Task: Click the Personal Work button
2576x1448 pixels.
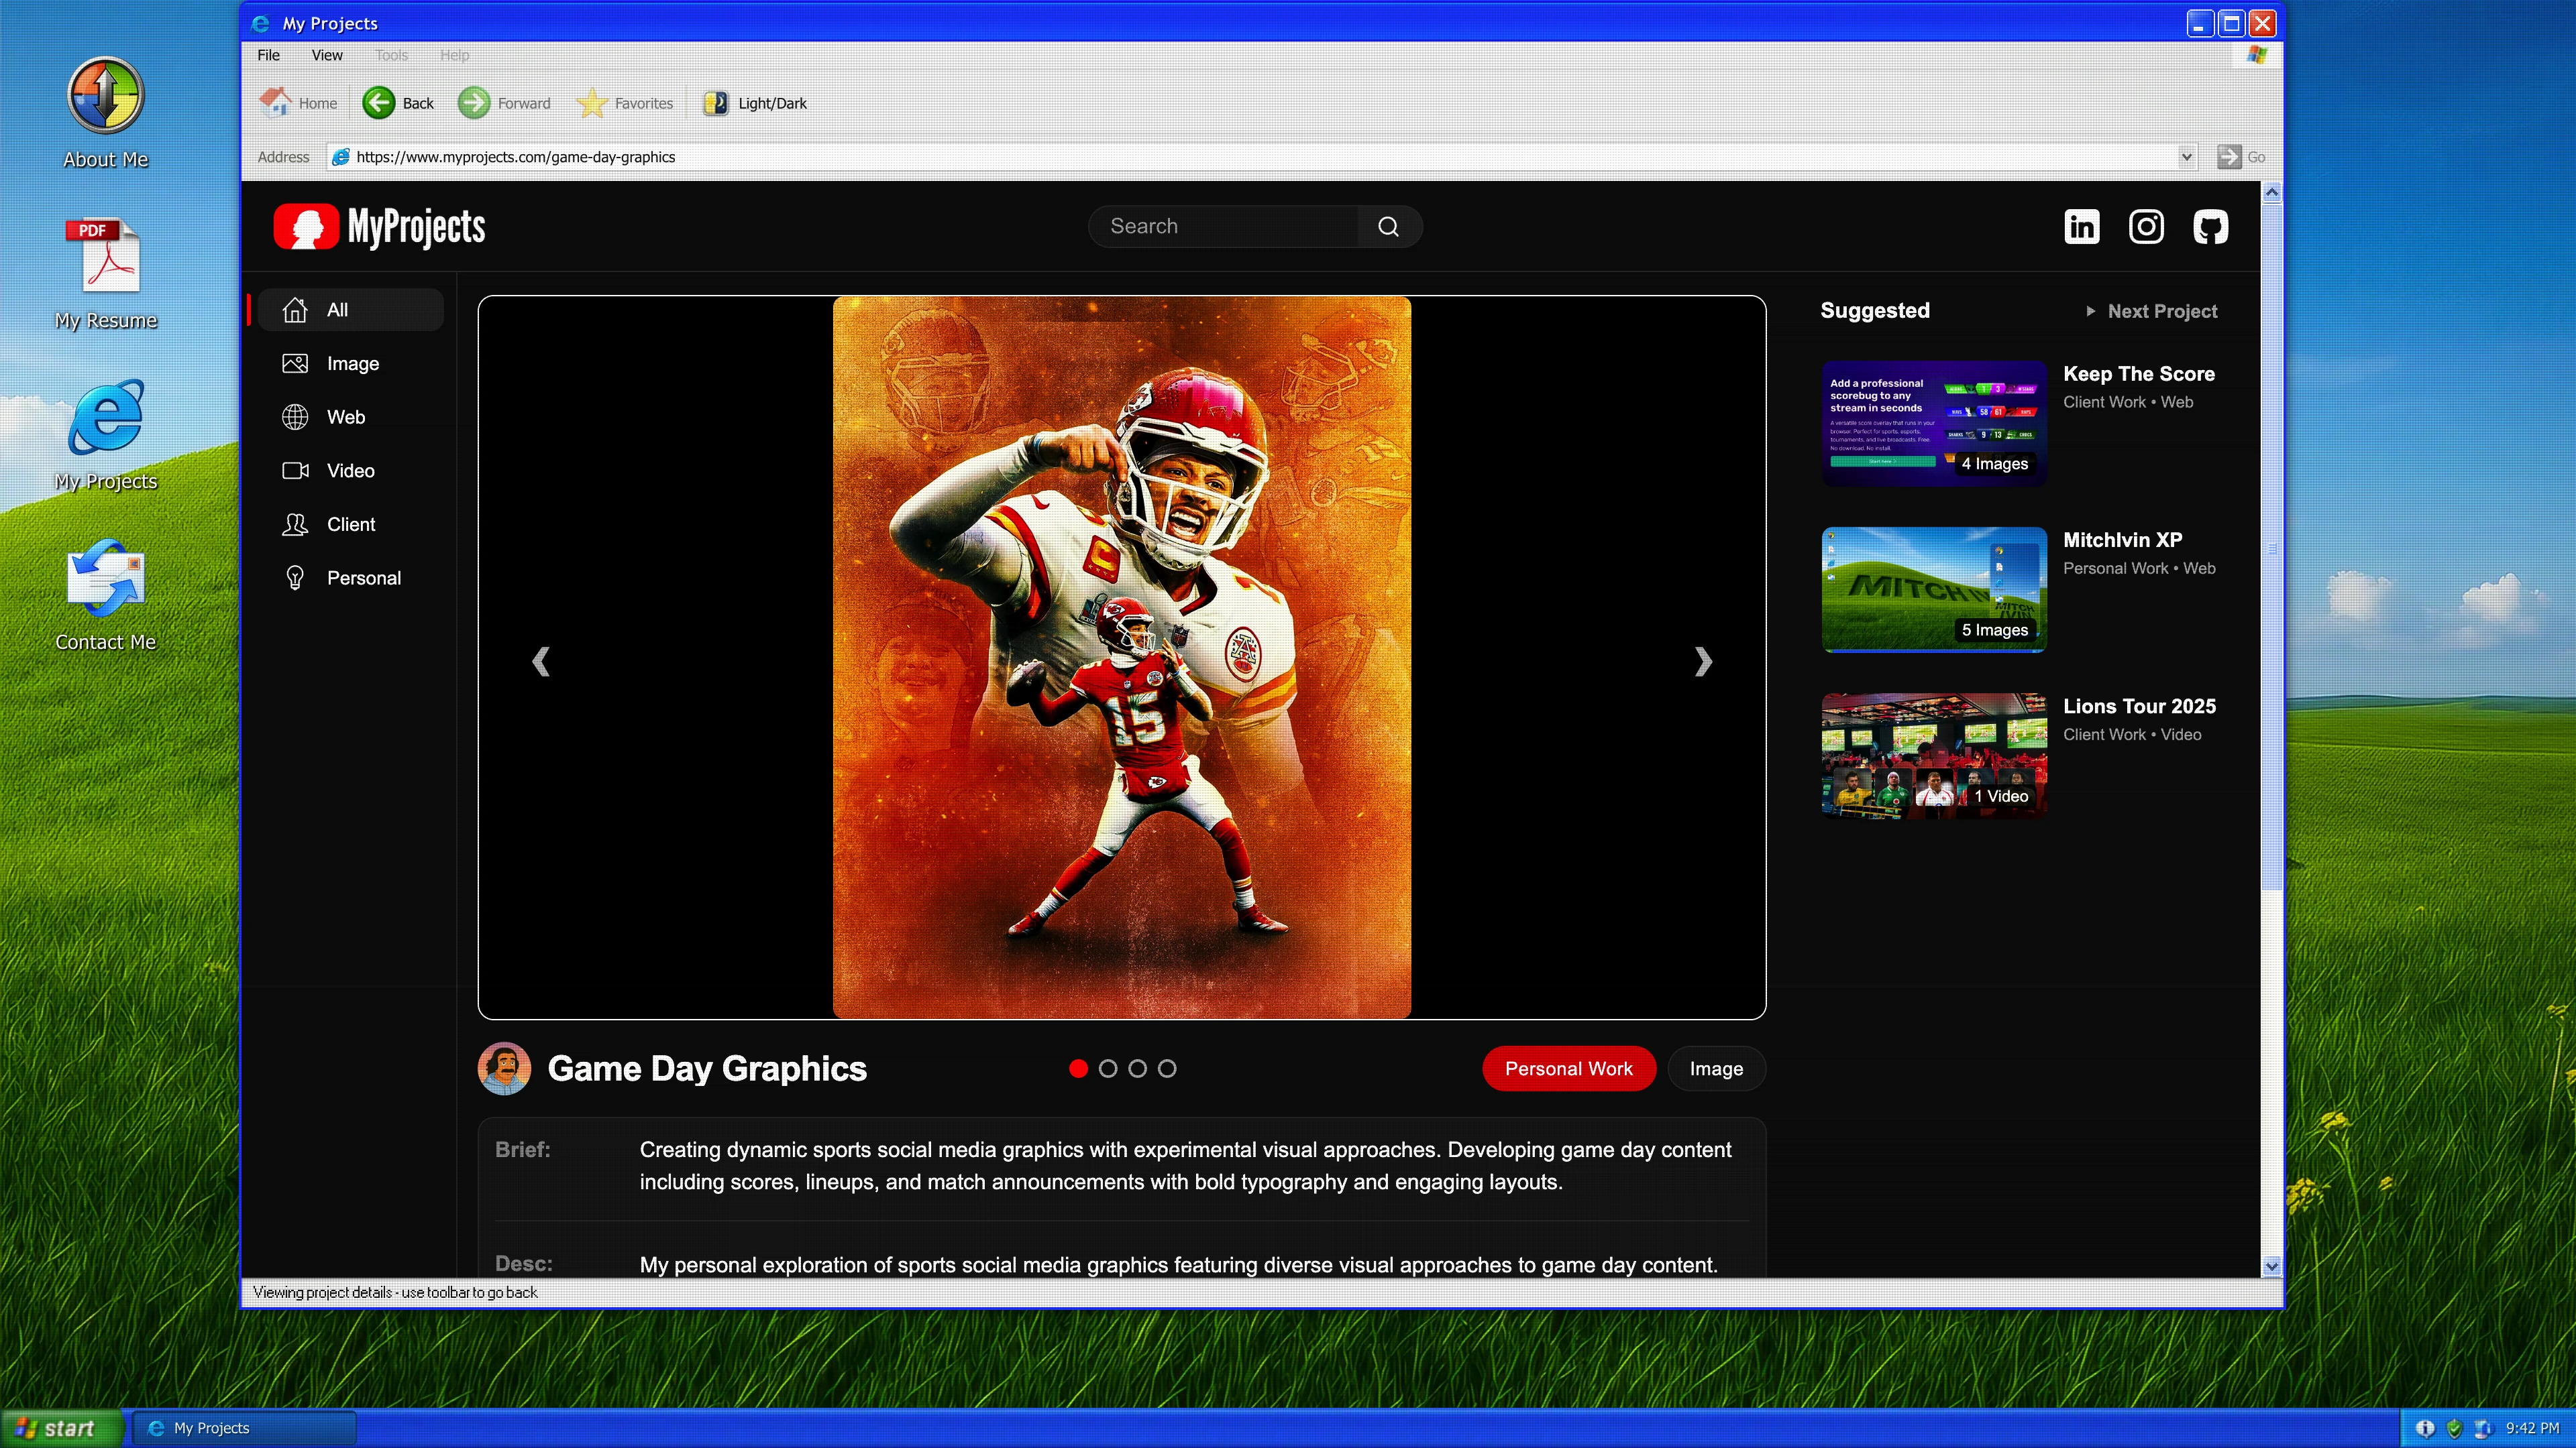Action: 1568,1069
